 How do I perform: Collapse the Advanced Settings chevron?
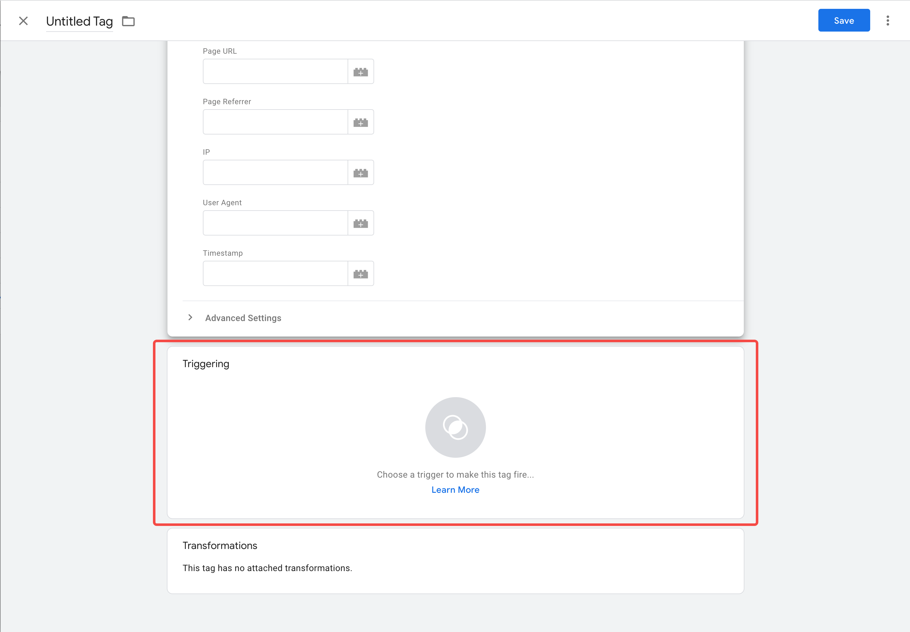pyautogui.click(x=191, y=317)
